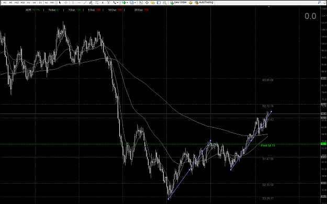
Task: Launch MetaEditor from the yellow diamond icon
Action: pos(190,3)
